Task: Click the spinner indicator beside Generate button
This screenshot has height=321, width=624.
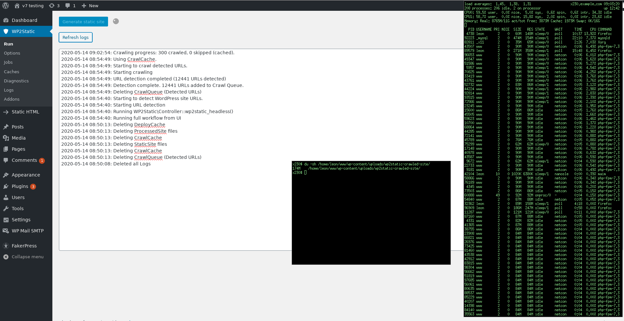Action: point(116,21)
